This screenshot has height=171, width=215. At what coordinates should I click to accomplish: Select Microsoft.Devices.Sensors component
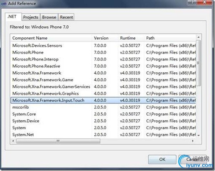103,46
